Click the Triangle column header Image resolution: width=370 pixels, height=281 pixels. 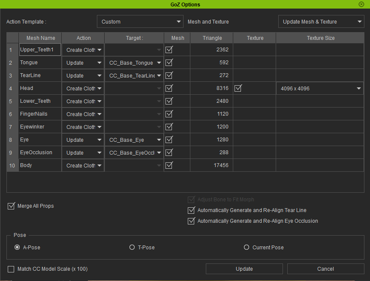tap(212, 38)
